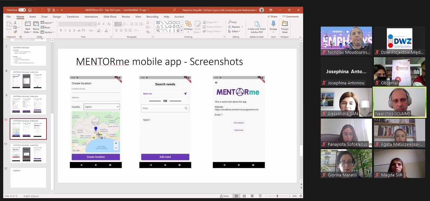Expand the Shape Effects dropdown
The image size is (430, 201).
[x=212, y=31]
